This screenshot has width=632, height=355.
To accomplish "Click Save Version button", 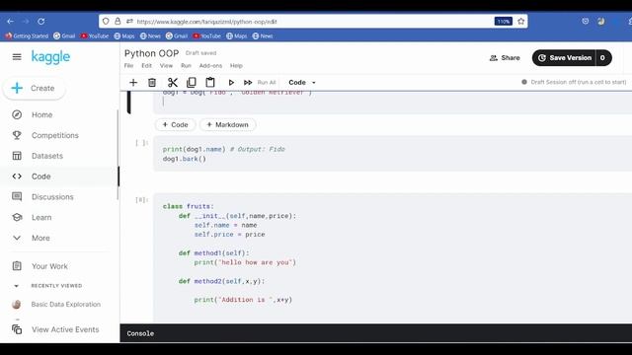I will point(564,58).
